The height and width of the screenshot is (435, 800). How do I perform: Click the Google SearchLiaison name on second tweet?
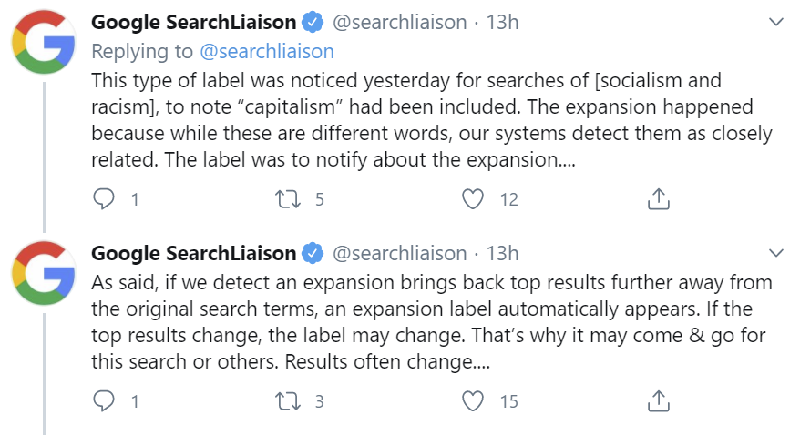[193, 252]
